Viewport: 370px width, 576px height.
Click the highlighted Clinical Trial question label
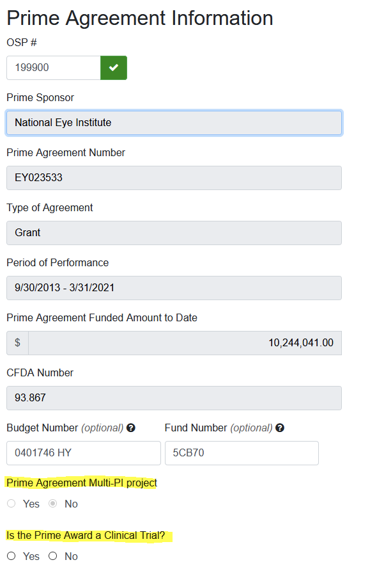(x=86, y=535)
